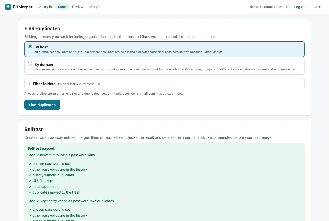Click the 'Always: a different username' note
The width and height of the screenshot is (329, 221).
(104, 94)
